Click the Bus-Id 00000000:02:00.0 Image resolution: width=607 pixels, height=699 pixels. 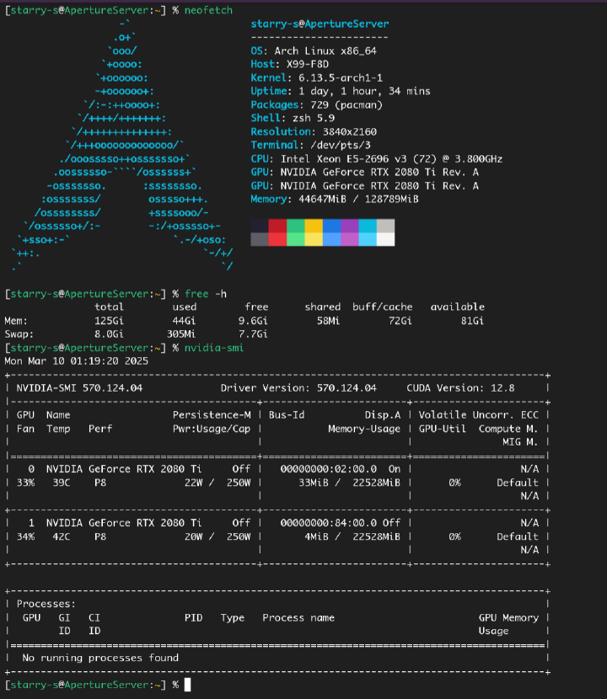329,469
